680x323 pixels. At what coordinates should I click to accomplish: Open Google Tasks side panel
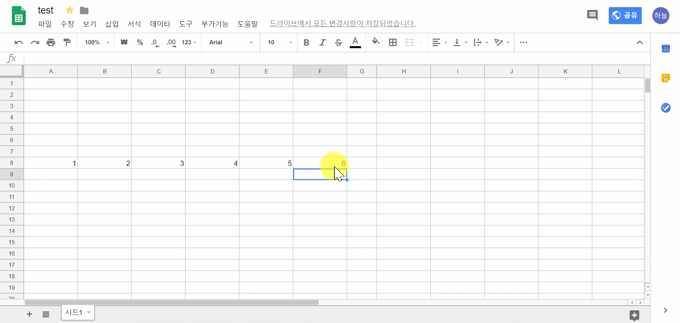(x=666, y=108)
